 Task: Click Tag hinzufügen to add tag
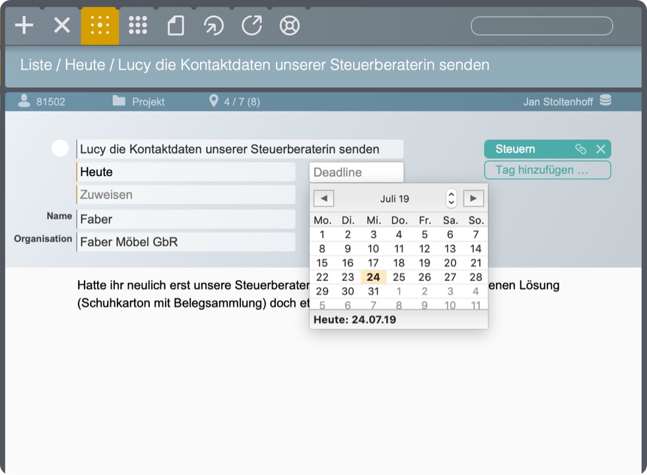point(547,170)
